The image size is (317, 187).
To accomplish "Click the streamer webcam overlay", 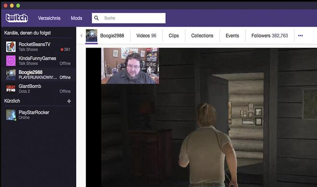I will tap(130, 66).
